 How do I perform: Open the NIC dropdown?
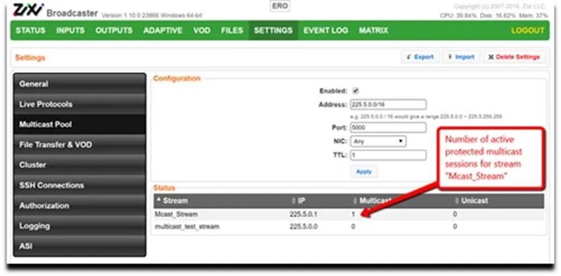tap(378, 141)
